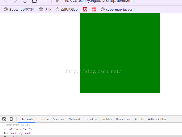Viewport: 182px width, 137px height.
Task: Open the JD bookmark icon
Action: [85, 9]
